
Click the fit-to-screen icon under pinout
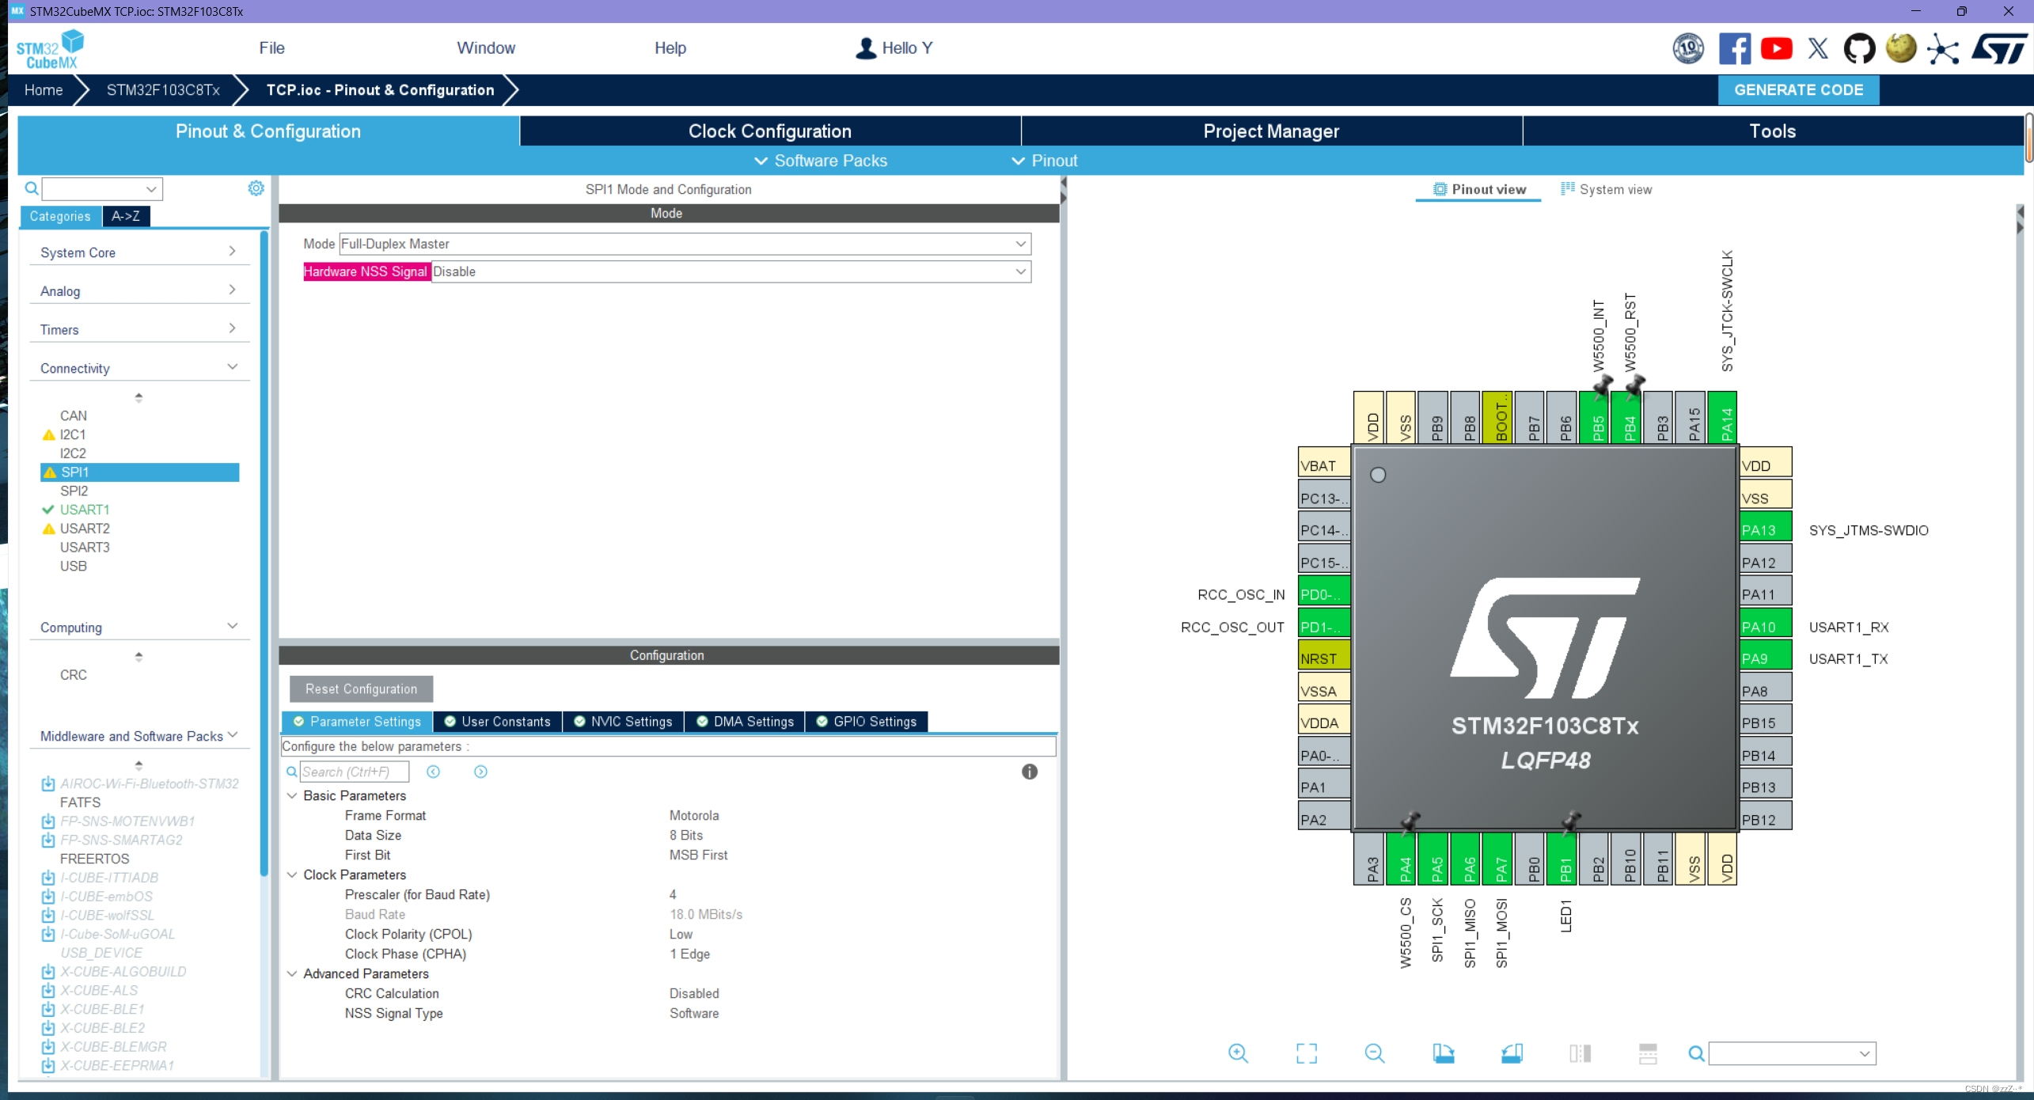(1306, 1053)
